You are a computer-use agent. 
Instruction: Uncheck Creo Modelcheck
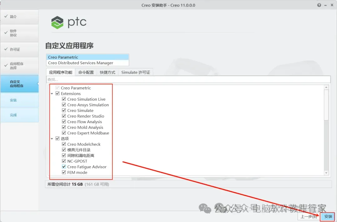pos(64,144)
